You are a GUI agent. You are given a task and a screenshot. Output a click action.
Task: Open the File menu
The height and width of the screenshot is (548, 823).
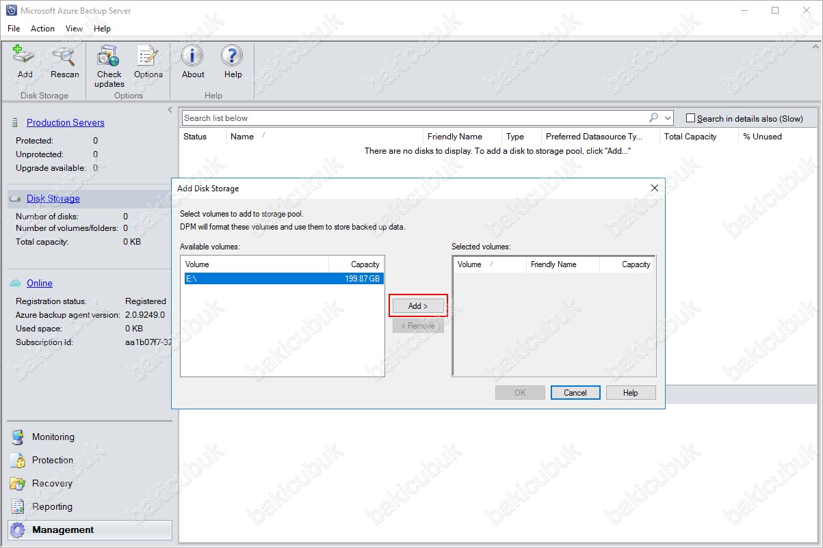pos(14,29)
